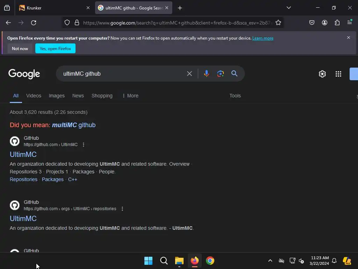Open the Learn more link

(263, 38)
